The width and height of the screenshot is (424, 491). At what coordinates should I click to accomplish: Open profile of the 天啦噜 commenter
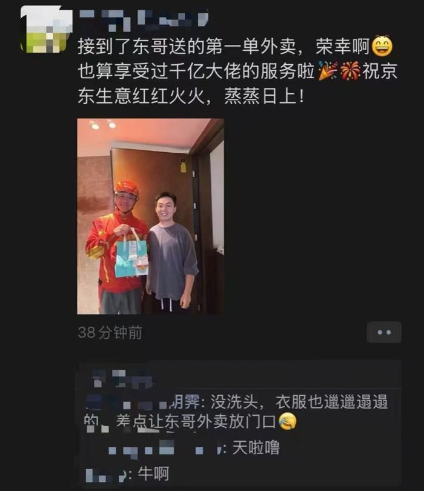pyautogui.click(x=164, y=448)
